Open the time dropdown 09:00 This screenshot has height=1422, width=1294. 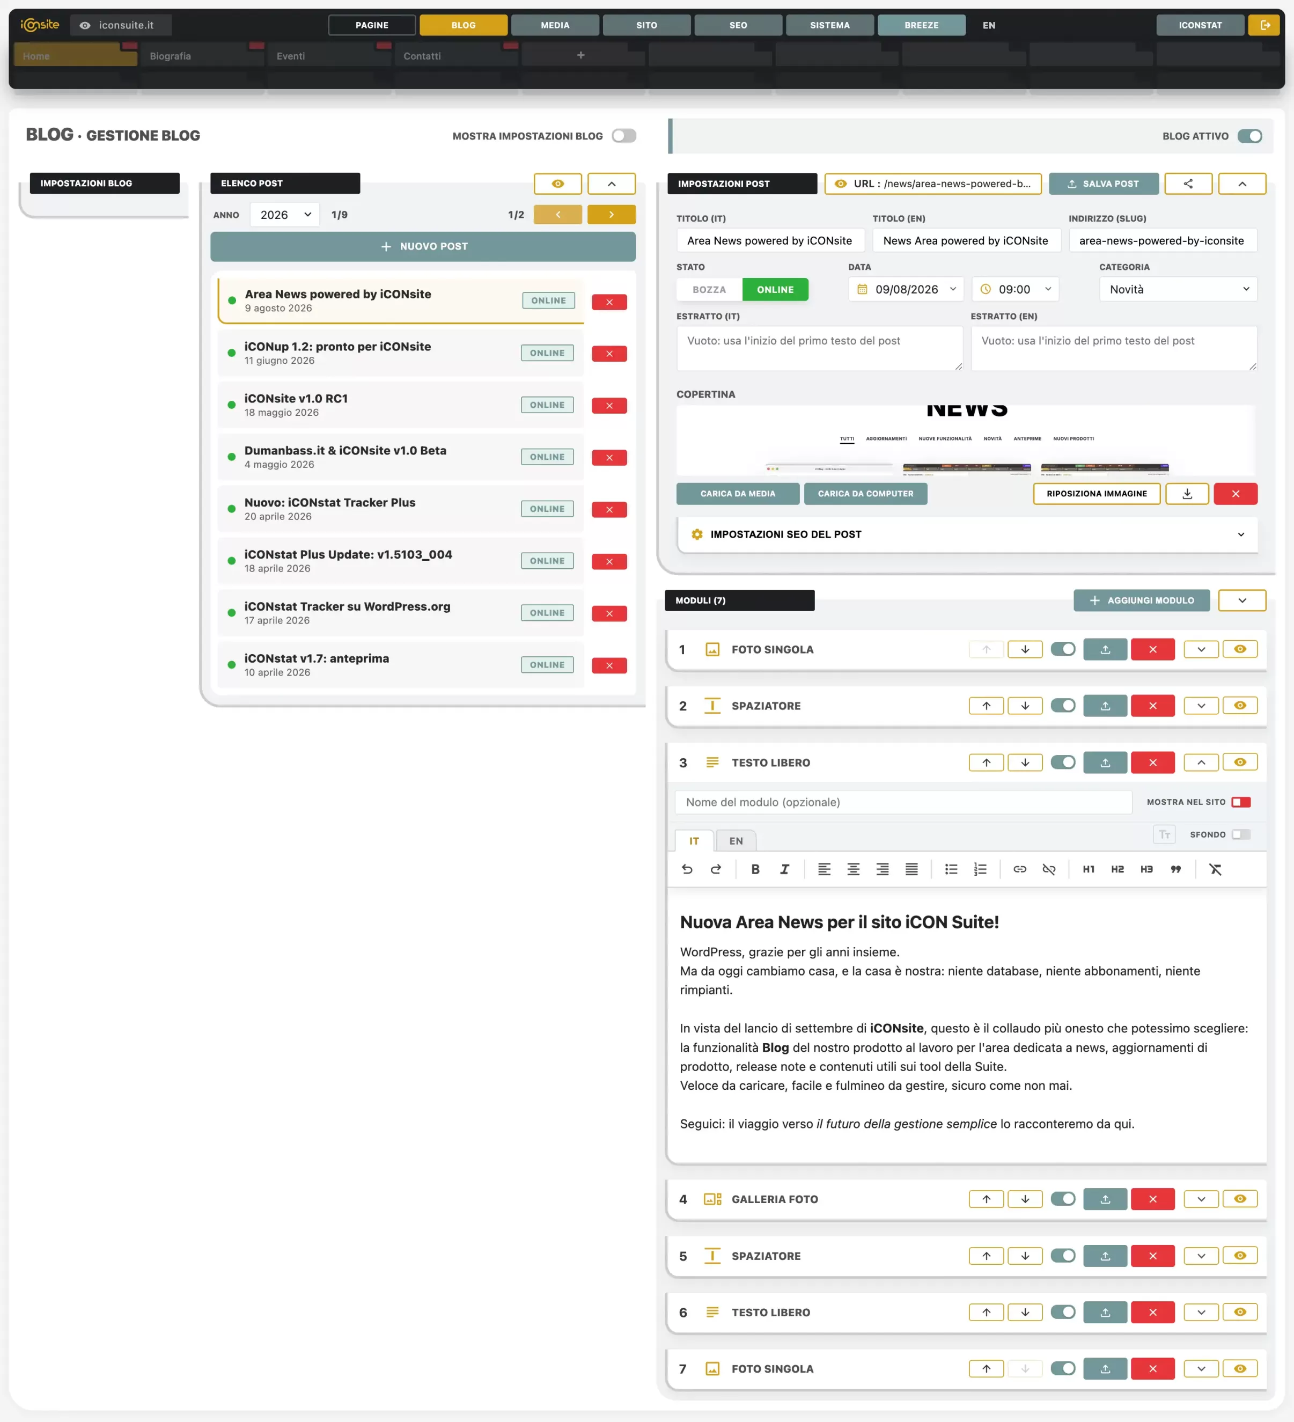click(x=1016, y=289)
